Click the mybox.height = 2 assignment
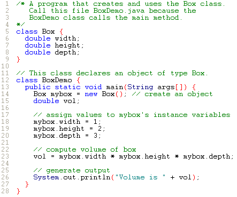The image size is (237, 197). (69, 129)
